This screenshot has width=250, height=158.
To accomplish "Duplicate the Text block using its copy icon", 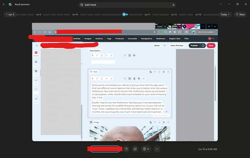I will coord(151,72).
